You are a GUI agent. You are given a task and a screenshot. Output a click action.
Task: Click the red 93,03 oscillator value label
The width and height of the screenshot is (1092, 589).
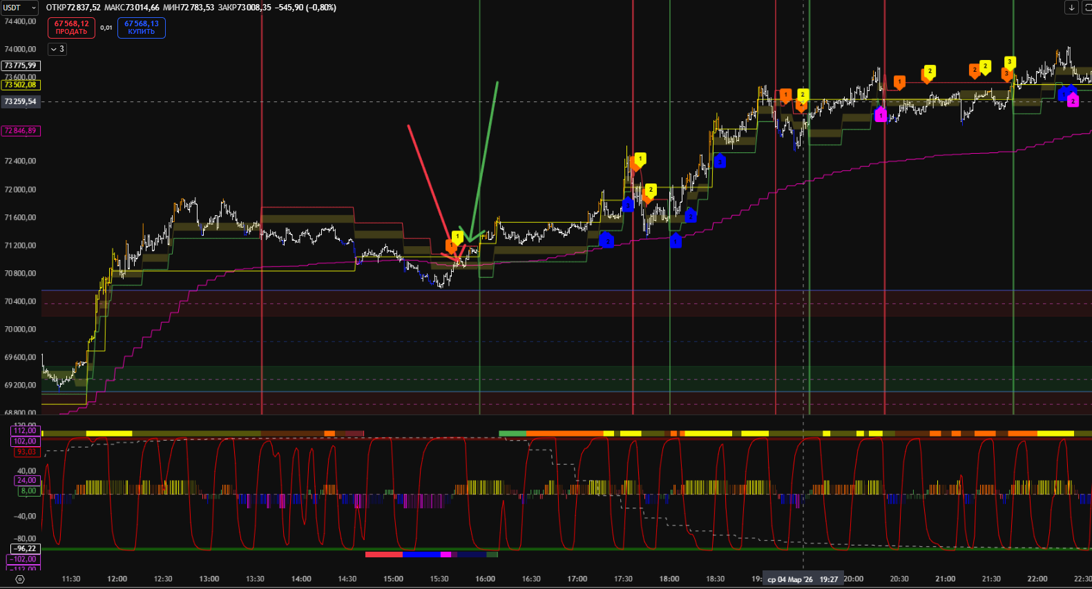pos(26,452)
